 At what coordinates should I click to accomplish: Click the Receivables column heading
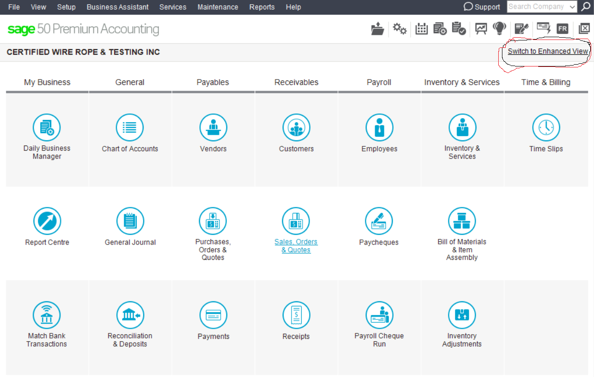[297, 82]
